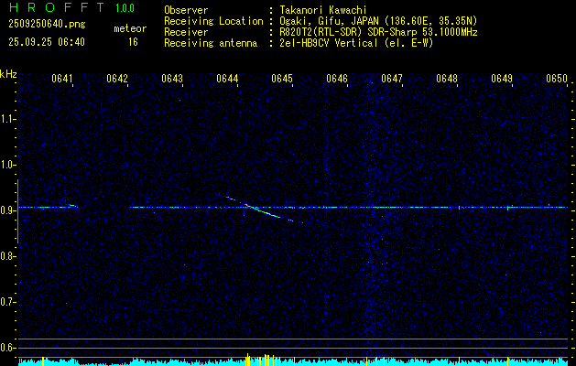Click the cyan signal level strip at bottom

pos(293,361)
